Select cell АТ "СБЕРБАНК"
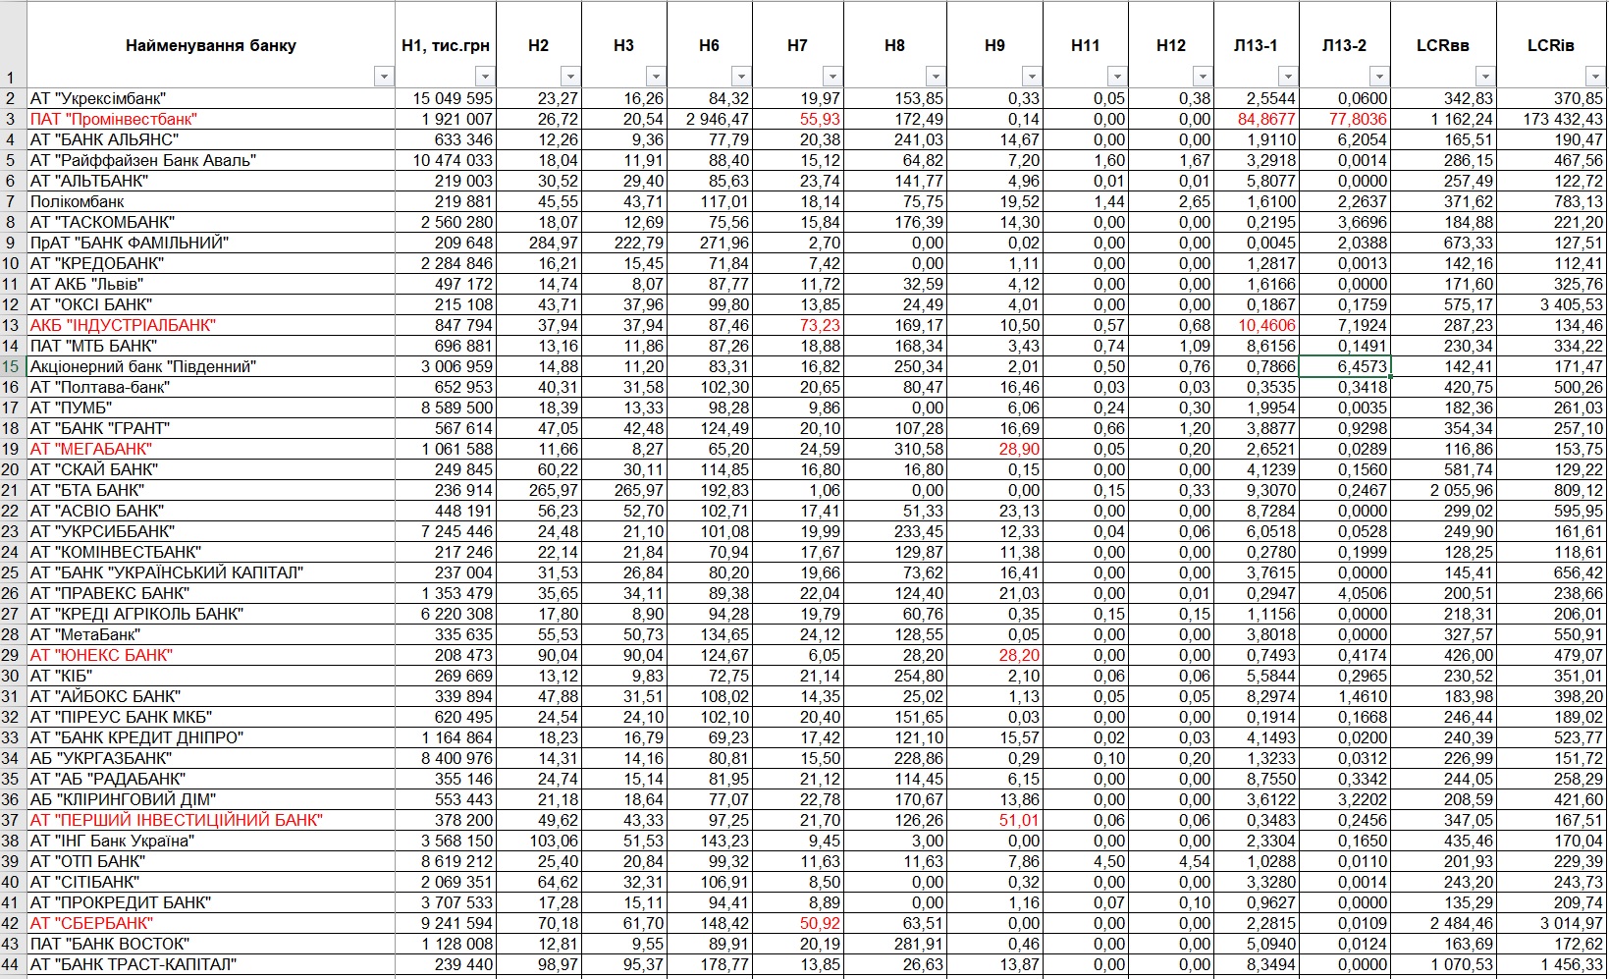1609x979 pixels. coord(211,923)
